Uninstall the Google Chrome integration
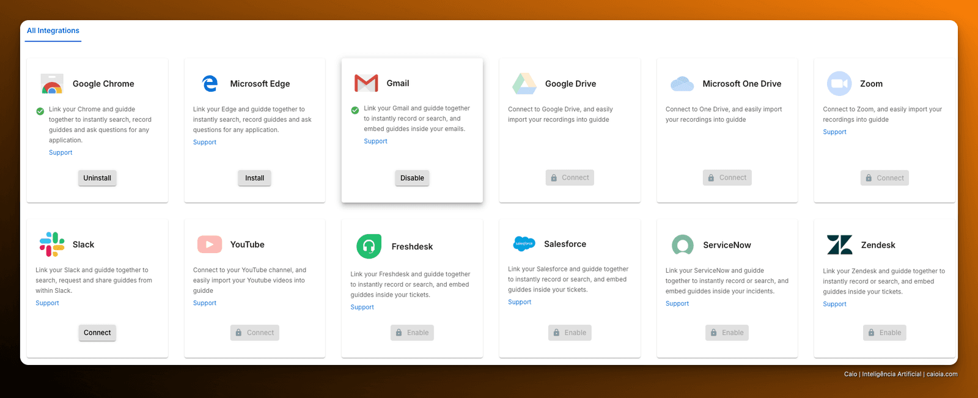The width and height of the screenshot is (978, 398). tap(97, 178)
